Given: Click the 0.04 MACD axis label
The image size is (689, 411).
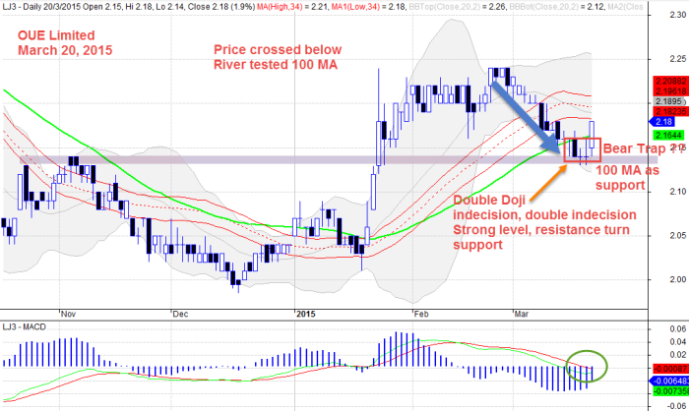Looking at the screenshot, I should (x=678, y=342).
